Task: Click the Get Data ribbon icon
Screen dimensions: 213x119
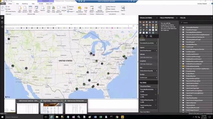Action: click(20, 9)
